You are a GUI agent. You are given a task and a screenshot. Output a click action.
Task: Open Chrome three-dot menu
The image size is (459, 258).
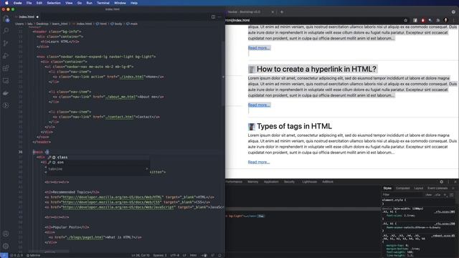click(453, 20)
